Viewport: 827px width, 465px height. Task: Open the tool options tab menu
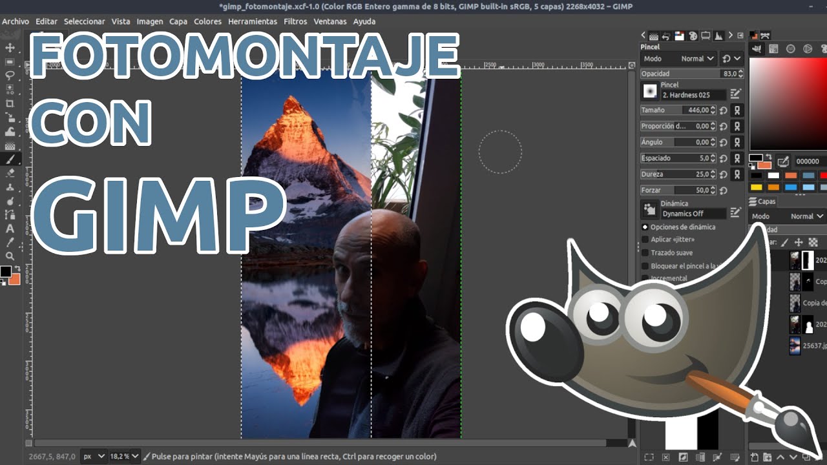click(x=740, y=36)
